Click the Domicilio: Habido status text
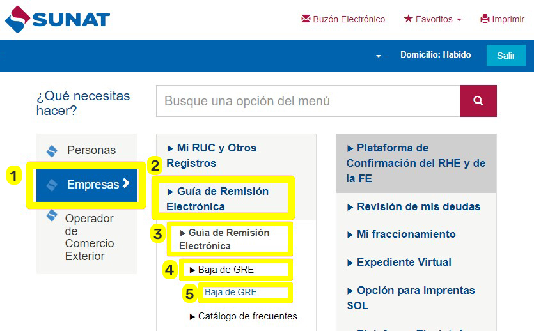This screenshot has height=331, width=534. click(436, 55)
